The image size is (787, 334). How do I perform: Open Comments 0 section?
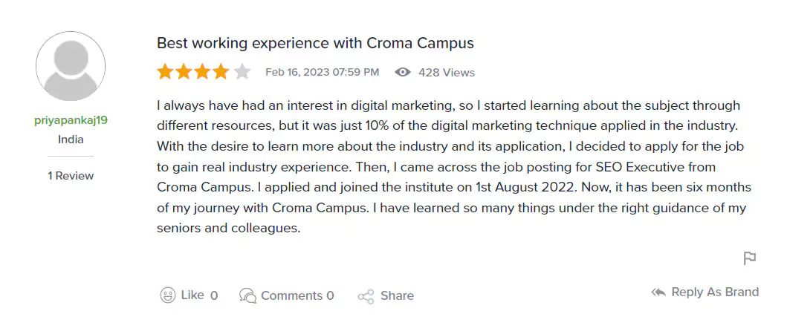coord(297,295)
